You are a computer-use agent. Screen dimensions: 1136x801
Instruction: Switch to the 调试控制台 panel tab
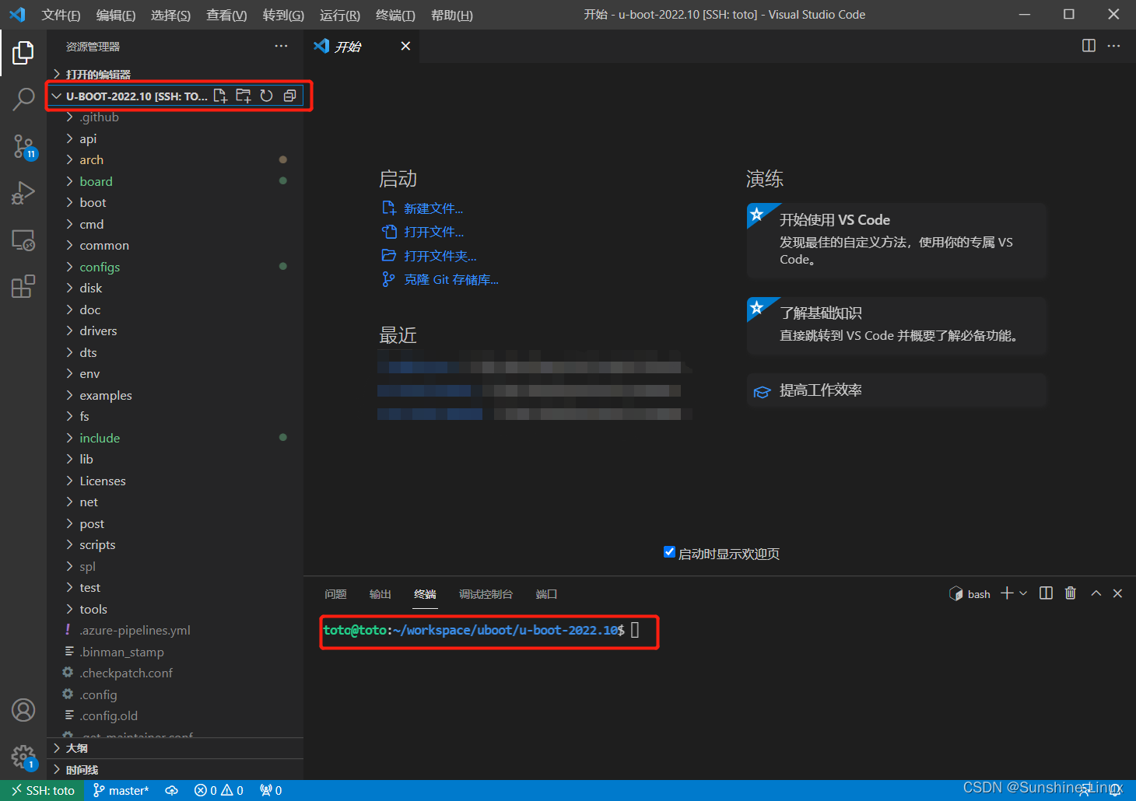(x=486, y=594)
